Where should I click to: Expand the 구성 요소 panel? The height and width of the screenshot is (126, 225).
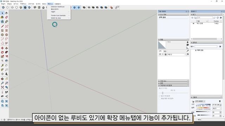[173, 81]
